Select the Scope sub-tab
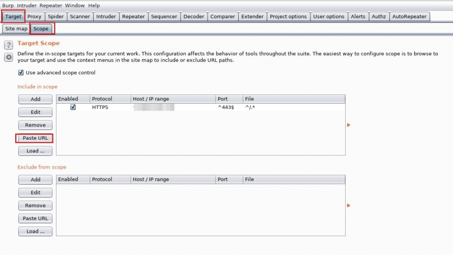This screenshot has width=453, height=255. pyautogui.click(x=41, y=28)
